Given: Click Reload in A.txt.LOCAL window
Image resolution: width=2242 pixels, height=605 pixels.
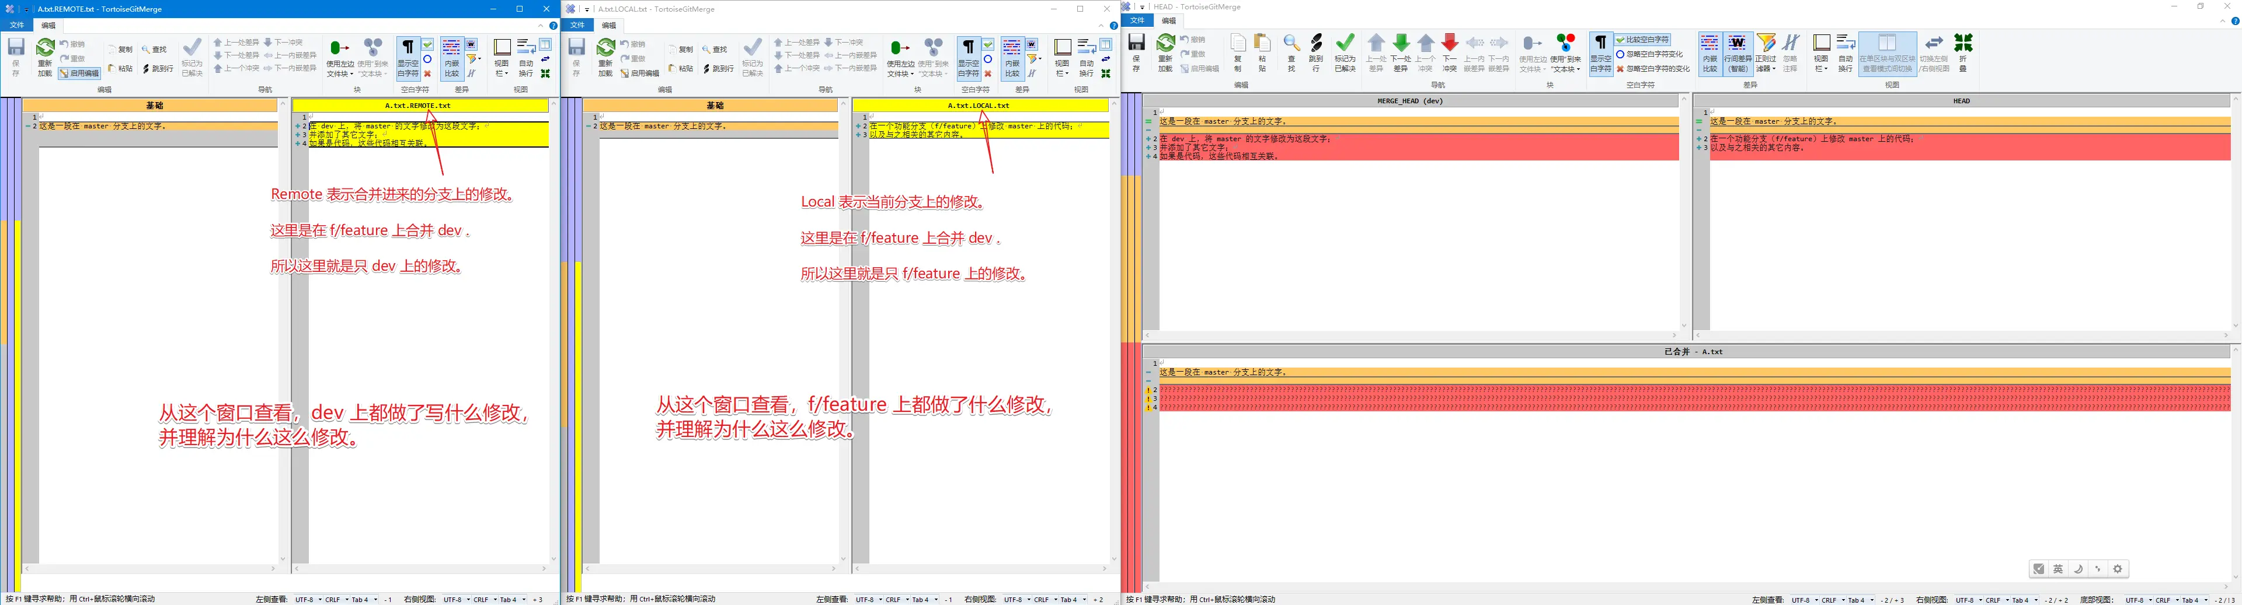Looking at the screenshot, I should pos(605,57).
